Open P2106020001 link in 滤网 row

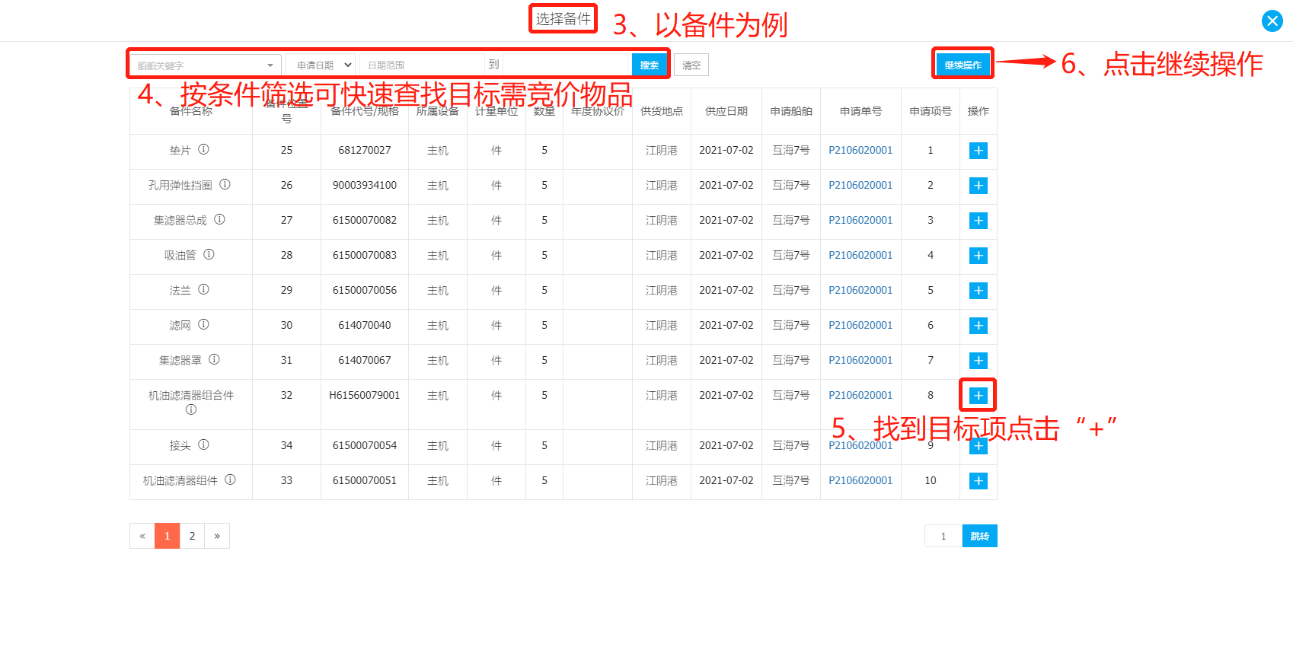(860, 326)
